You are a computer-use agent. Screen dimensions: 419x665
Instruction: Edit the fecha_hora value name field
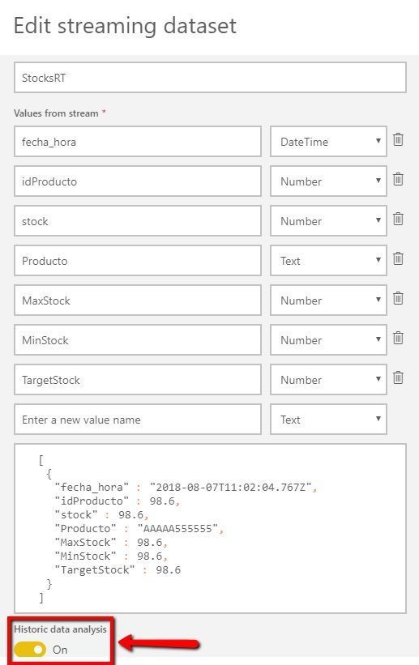coord(138,141)
